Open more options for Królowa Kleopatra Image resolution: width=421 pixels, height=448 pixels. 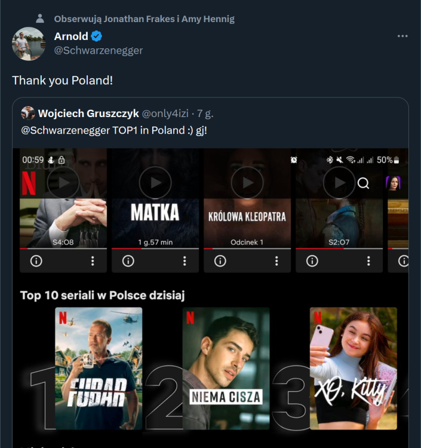276,261
